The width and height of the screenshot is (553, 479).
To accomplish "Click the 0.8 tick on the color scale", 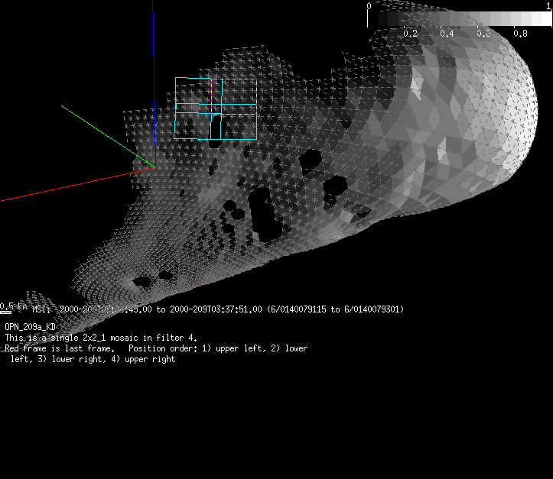I will coord(520,34).
